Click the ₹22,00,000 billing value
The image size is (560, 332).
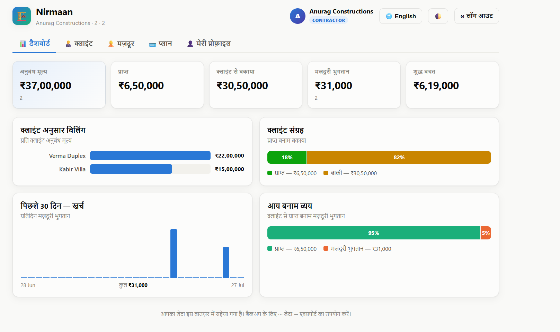(229, 156)
